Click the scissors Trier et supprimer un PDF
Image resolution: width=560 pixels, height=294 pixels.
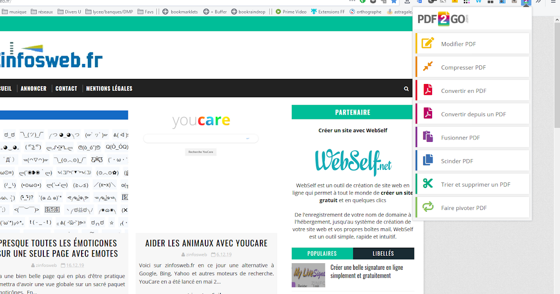[428, 184]
